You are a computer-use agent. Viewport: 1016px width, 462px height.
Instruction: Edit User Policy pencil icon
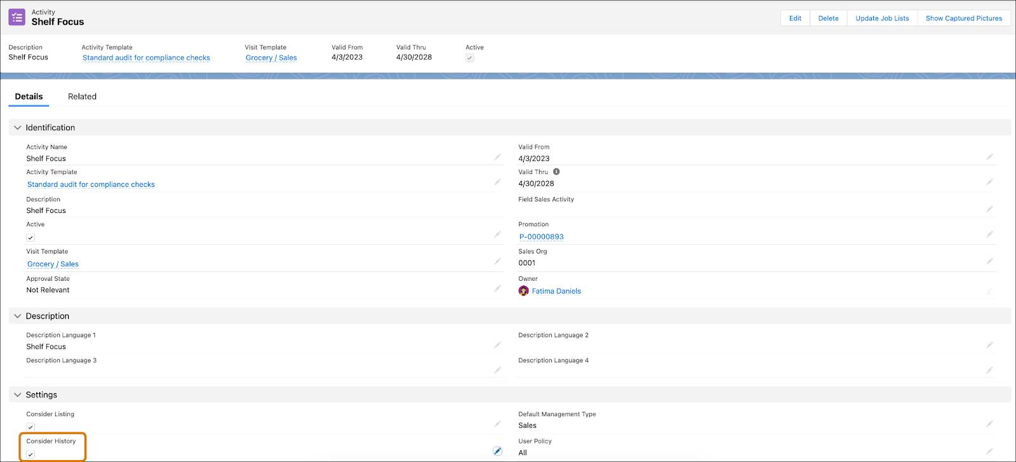[989, 451]
